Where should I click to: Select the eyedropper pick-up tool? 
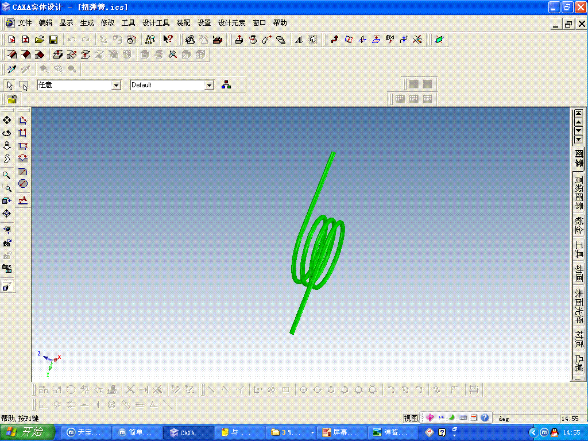click(11, 69)
